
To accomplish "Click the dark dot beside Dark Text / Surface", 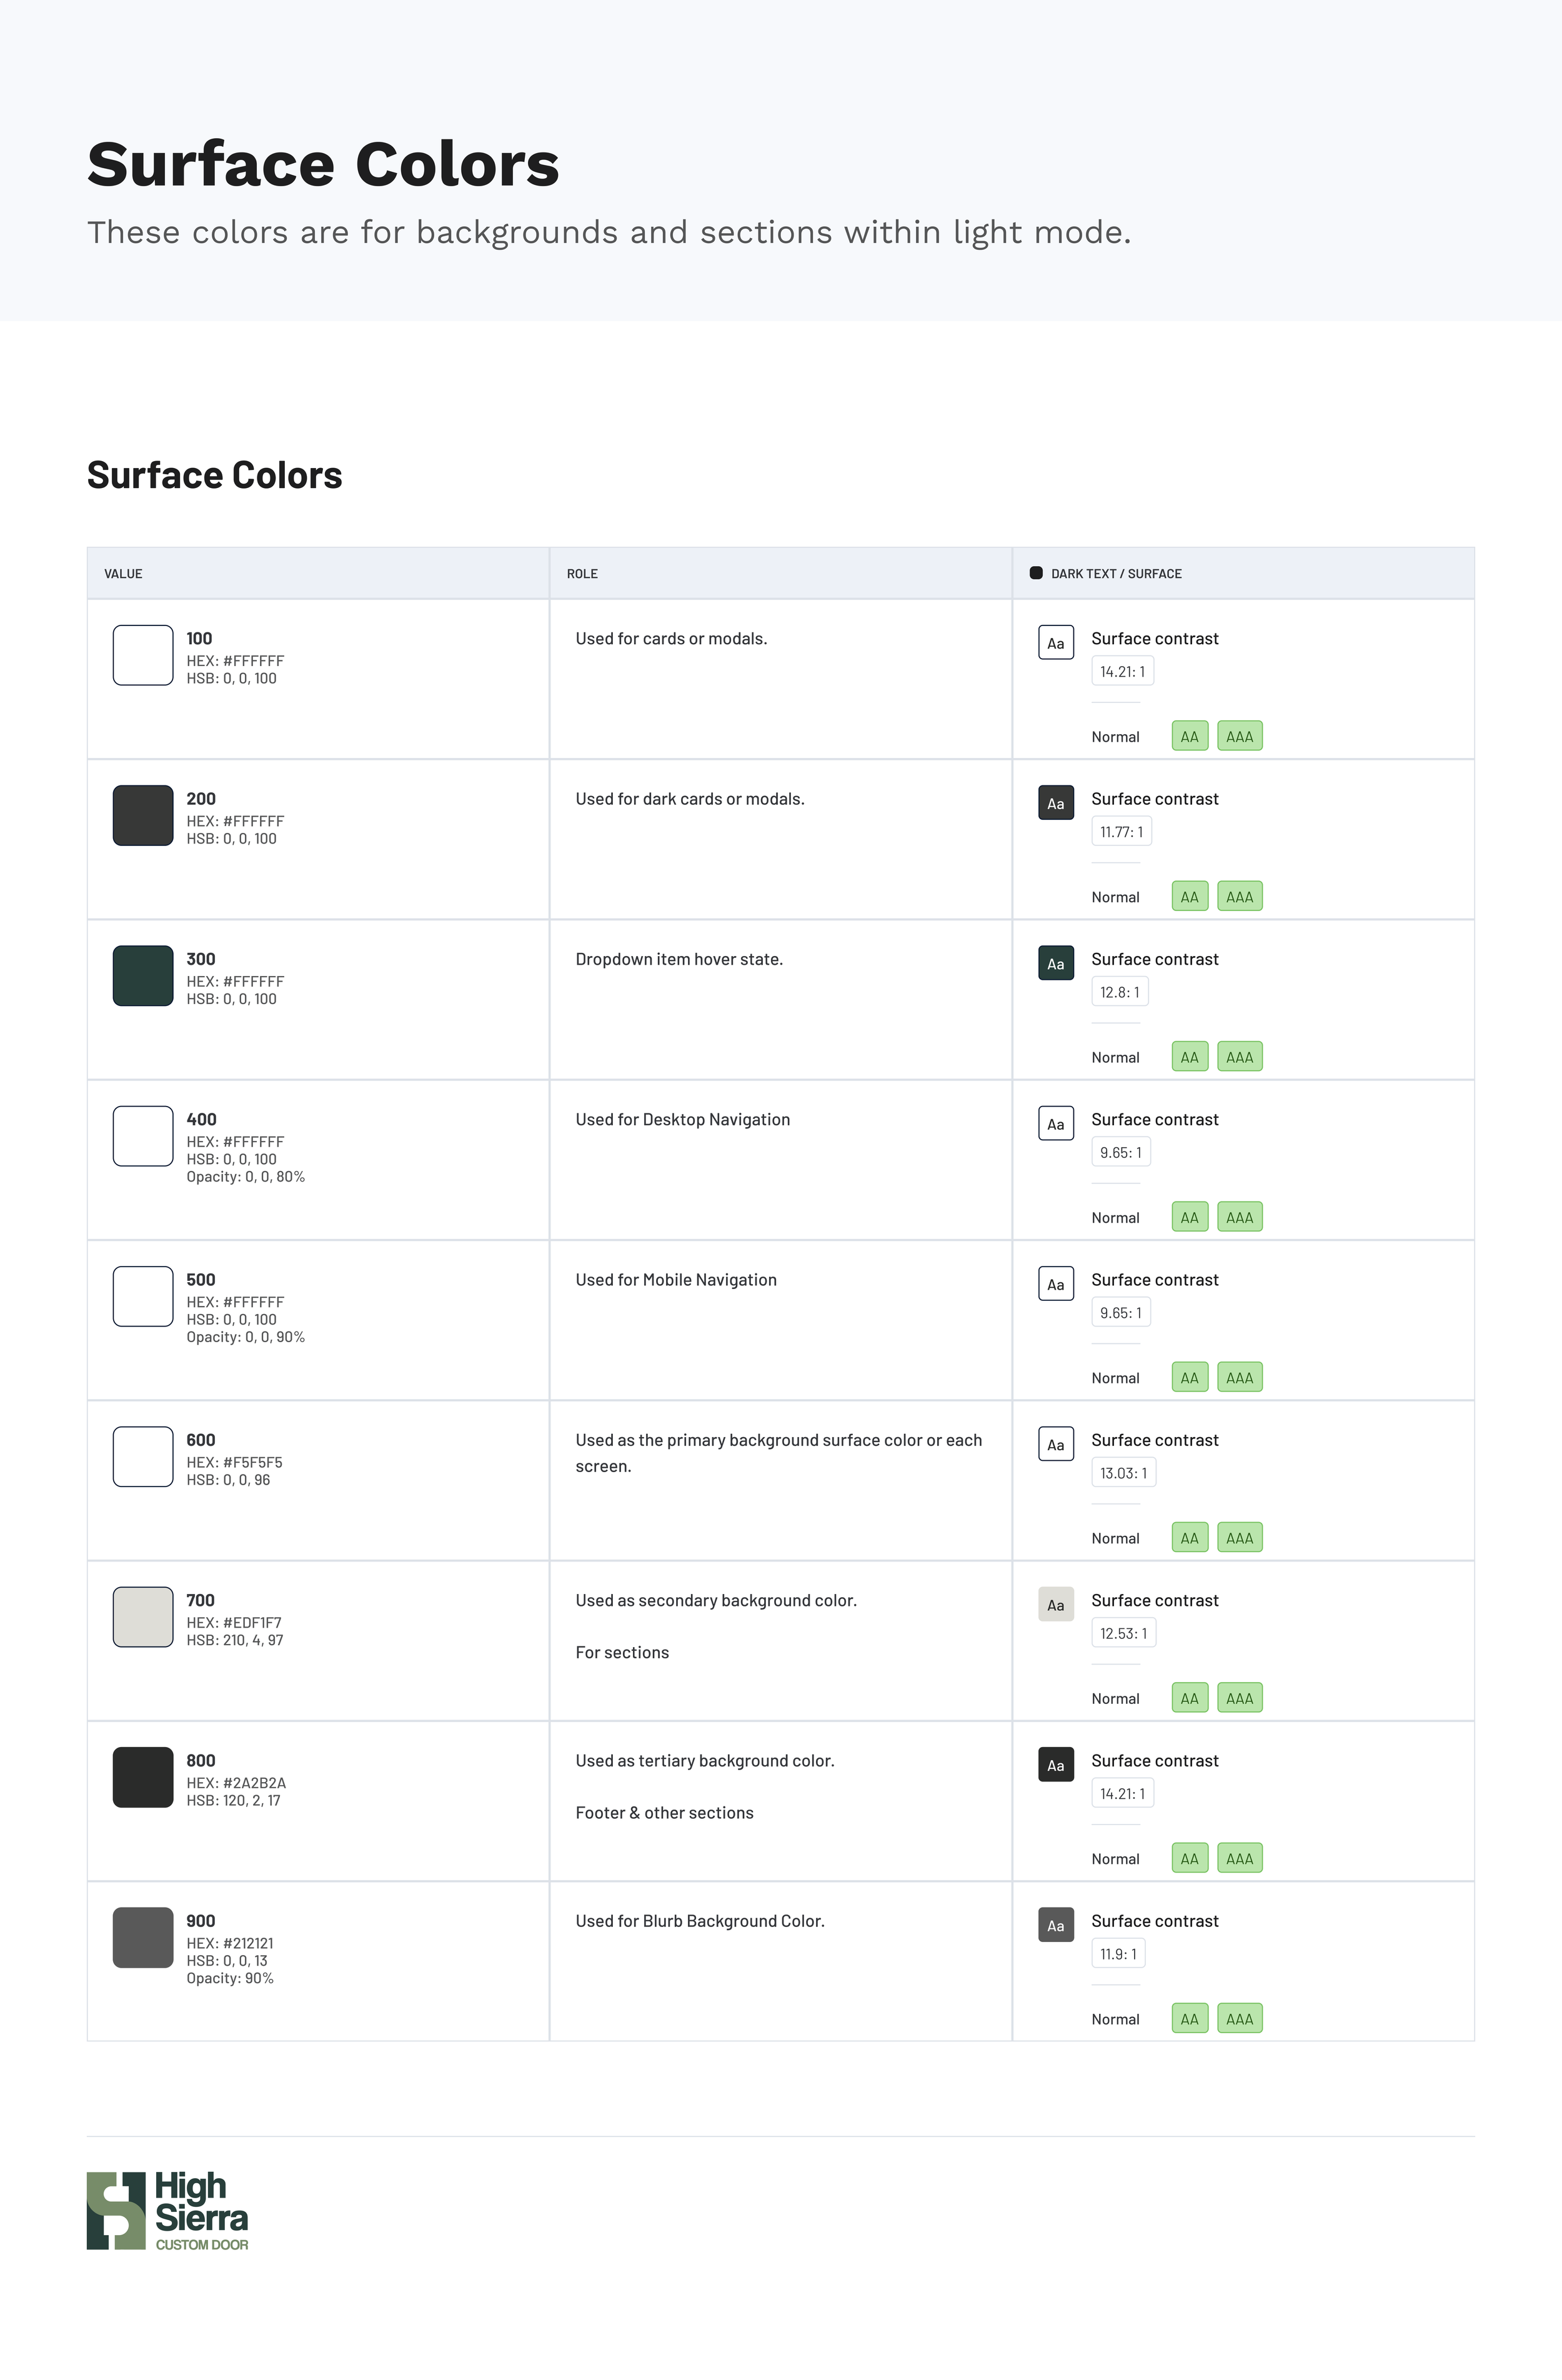I will coord(1036,573).
